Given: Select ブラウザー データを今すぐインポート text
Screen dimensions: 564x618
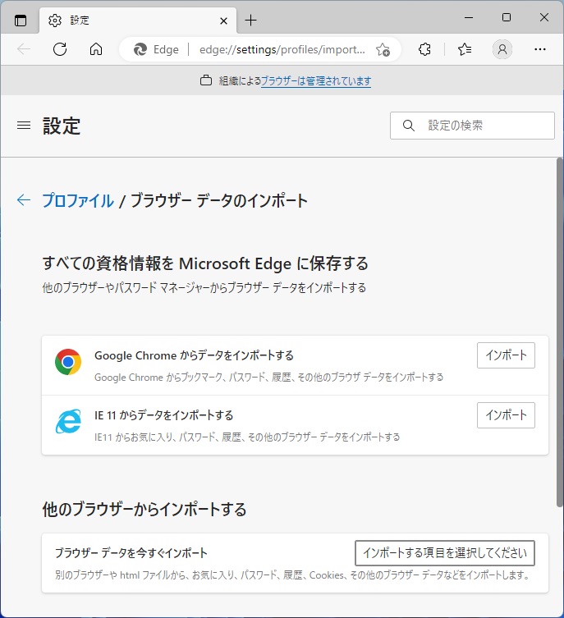Looking at the screenshot, I should click(131, 552).
